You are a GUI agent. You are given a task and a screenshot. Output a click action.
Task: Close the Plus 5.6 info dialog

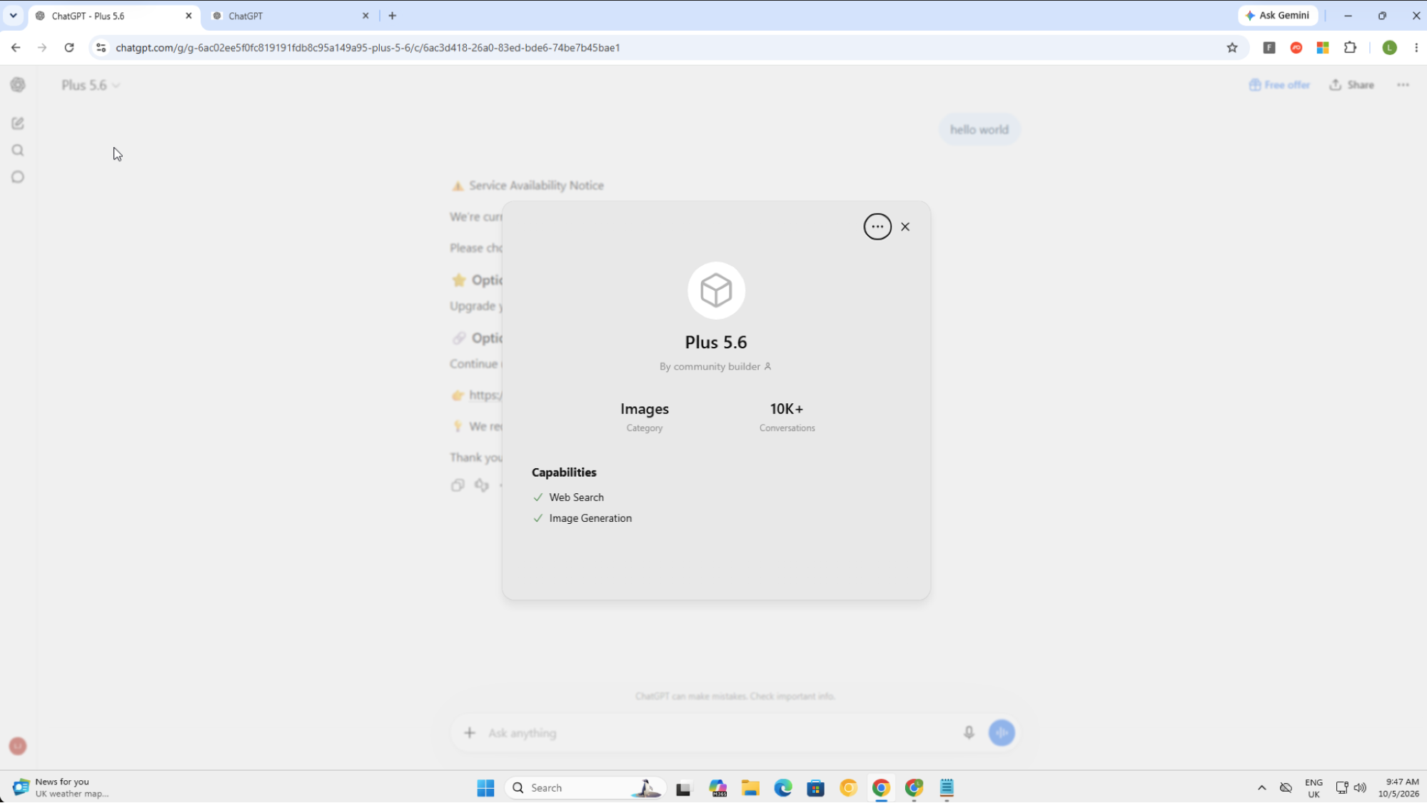pos(905,227)
